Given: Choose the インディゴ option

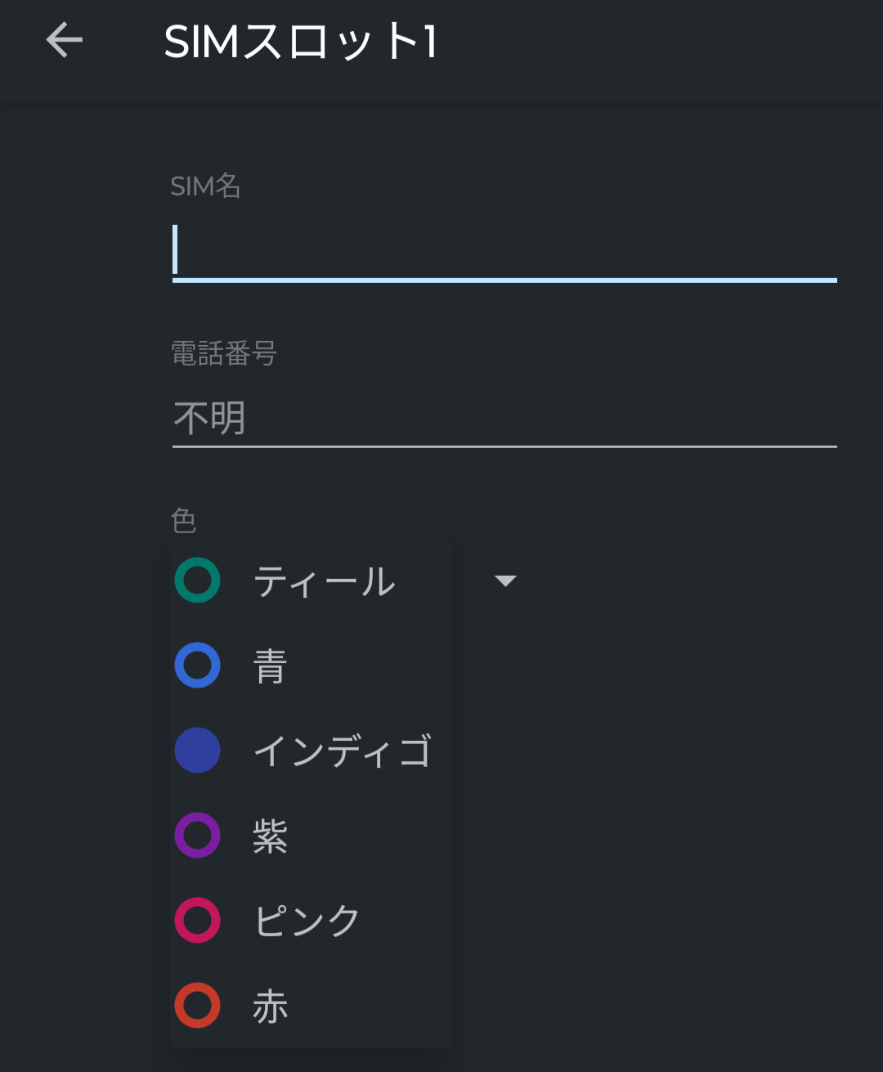Looking at the screenshot, I should (343, 751).
